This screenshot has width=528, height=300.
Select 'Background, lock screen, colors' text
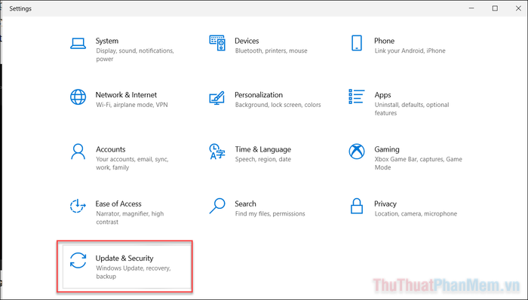pyautogui.click(x=278, y=105)
